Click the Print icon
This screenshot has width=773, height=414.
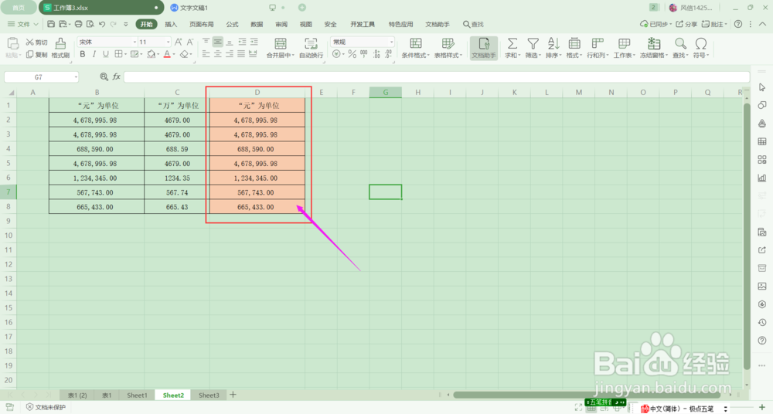pos(78,24)
